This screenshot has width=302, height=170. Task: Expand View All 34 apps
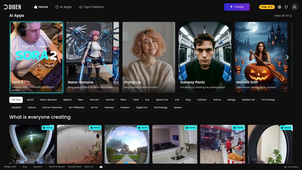click(x=283, y=16)
